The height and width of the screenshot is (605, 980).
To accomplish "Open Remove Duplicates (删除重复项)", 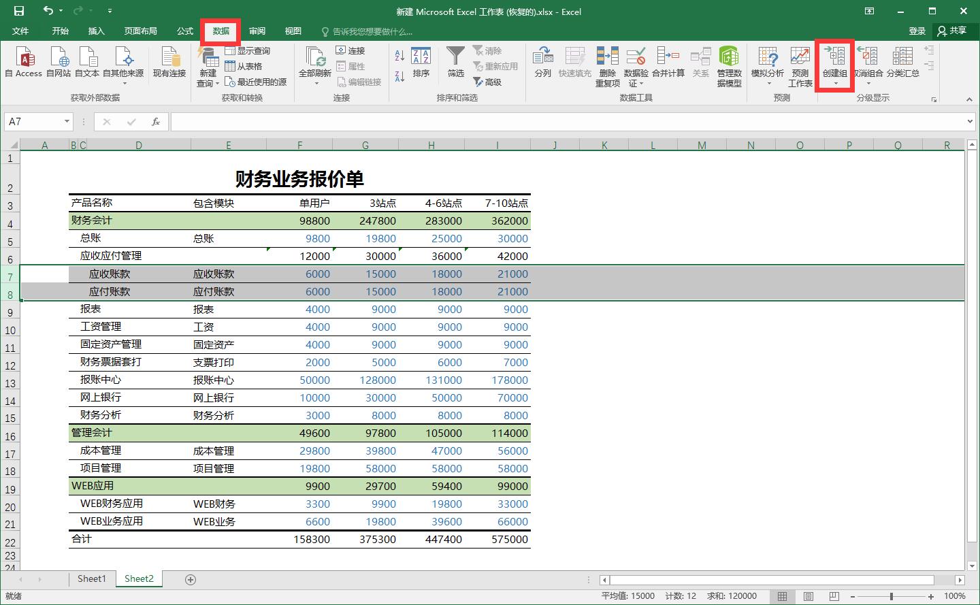I will coord(608,65).
